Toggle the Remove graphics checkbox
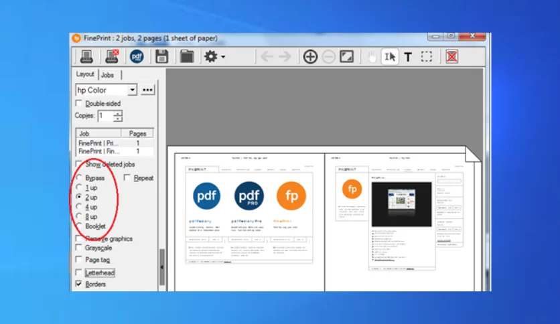 coord(78,238)
